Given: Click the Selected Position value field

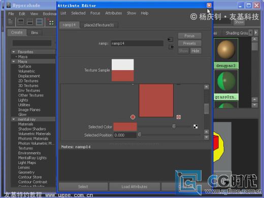Looking at the screenshot, I should [125, 135].
